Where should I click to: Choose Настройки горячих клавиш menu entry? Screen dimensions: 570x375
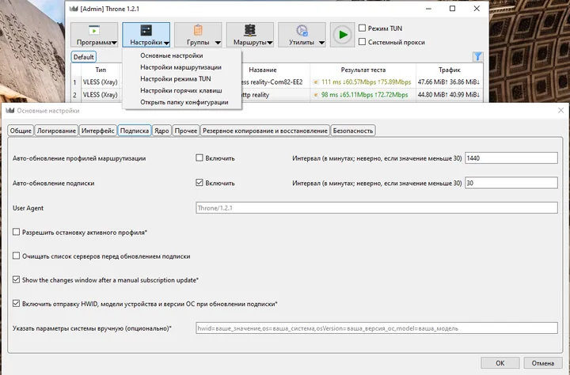click(182, 90)
